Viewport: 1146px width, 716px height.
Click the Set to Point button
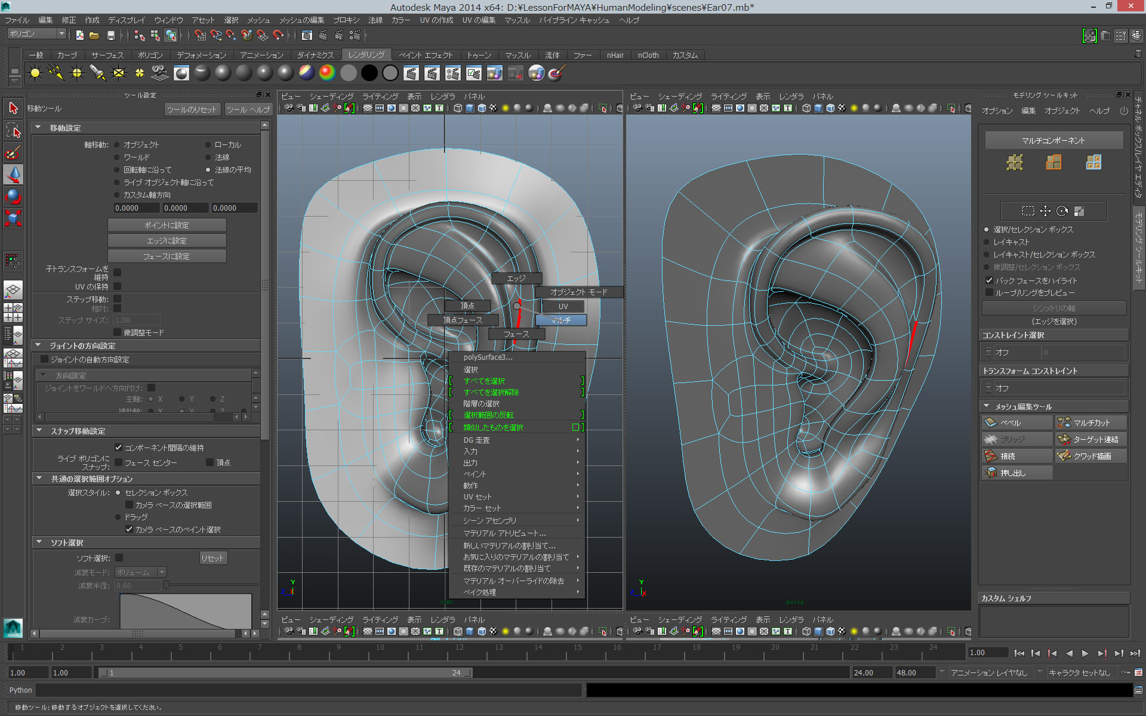tap(167, 225)
